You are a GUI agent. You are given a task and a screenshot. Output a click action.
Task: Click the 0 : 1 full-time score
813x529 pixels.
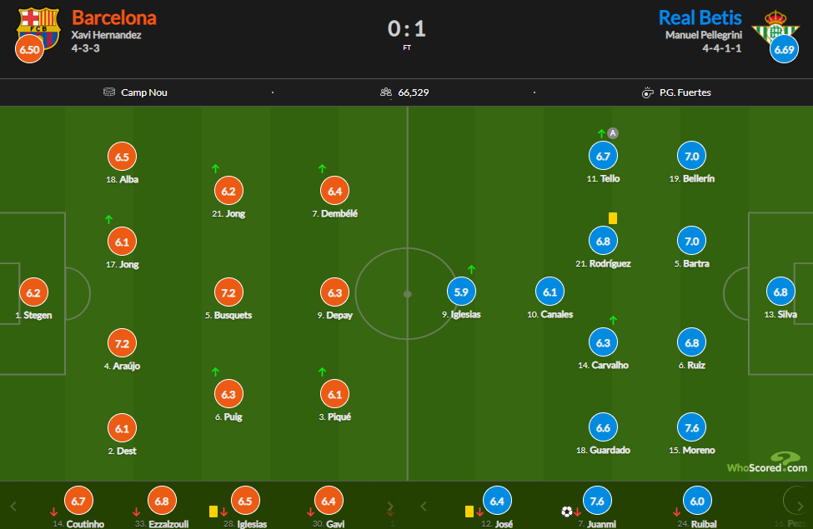point(407,28)
